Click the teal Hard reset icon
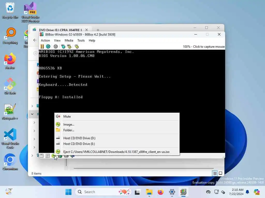265x198 pixels. coord(48,46)
